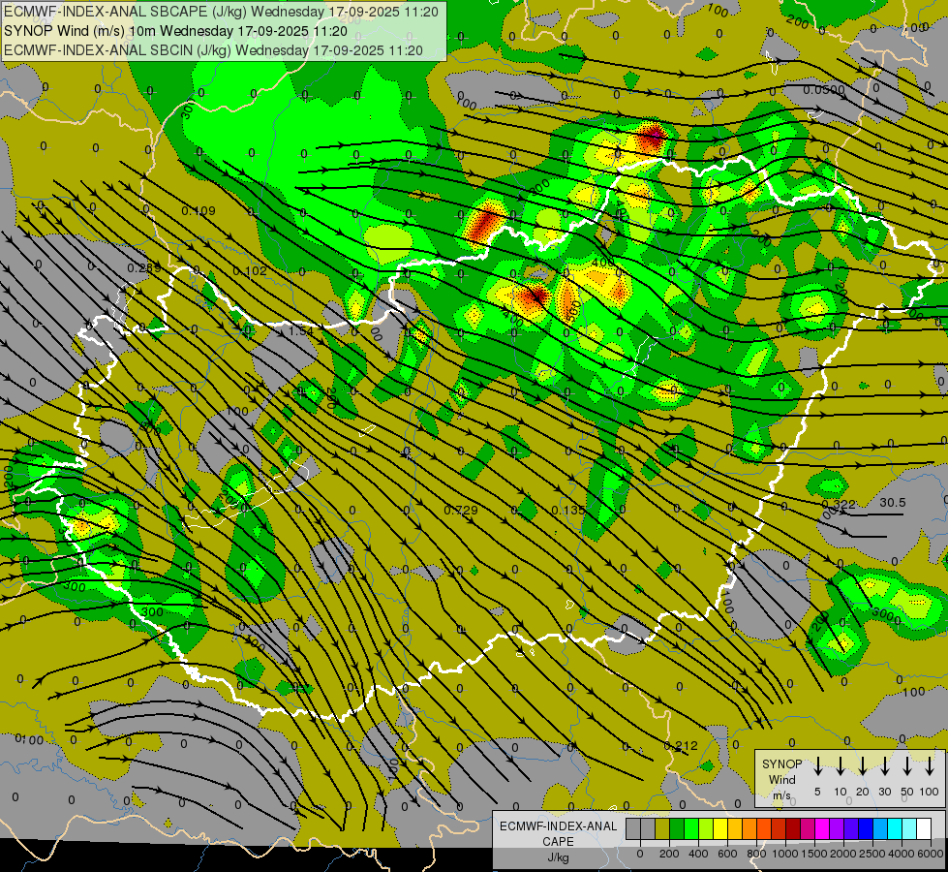Click the white 6000 J/kg CAPE swatch
This screenshot has height=872, width=948.
coord(924,829)
